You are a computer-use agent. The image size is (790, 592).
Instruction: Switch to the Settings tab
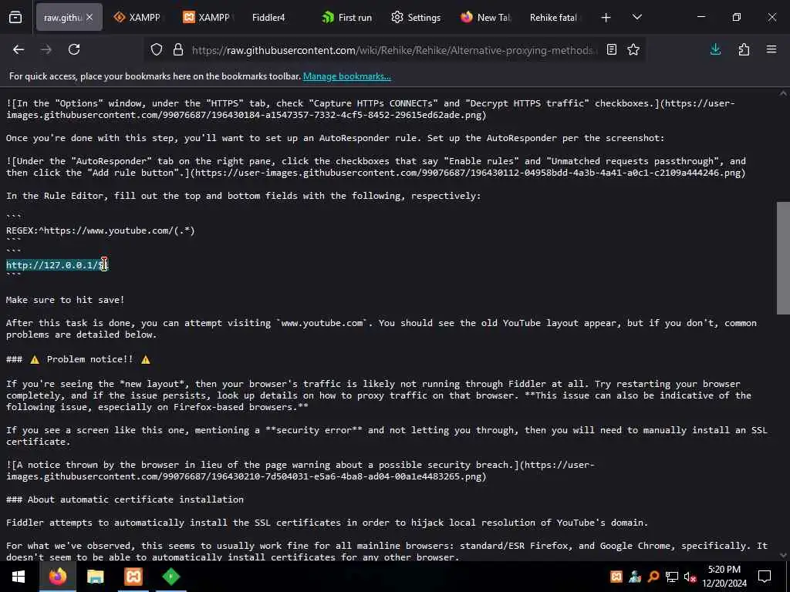416,18
